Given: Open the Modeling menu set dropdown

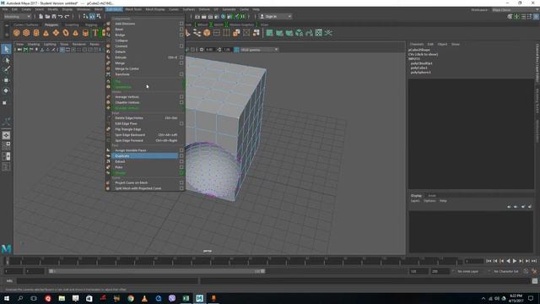Looking at the screenshot, I should tap(17, 17).
